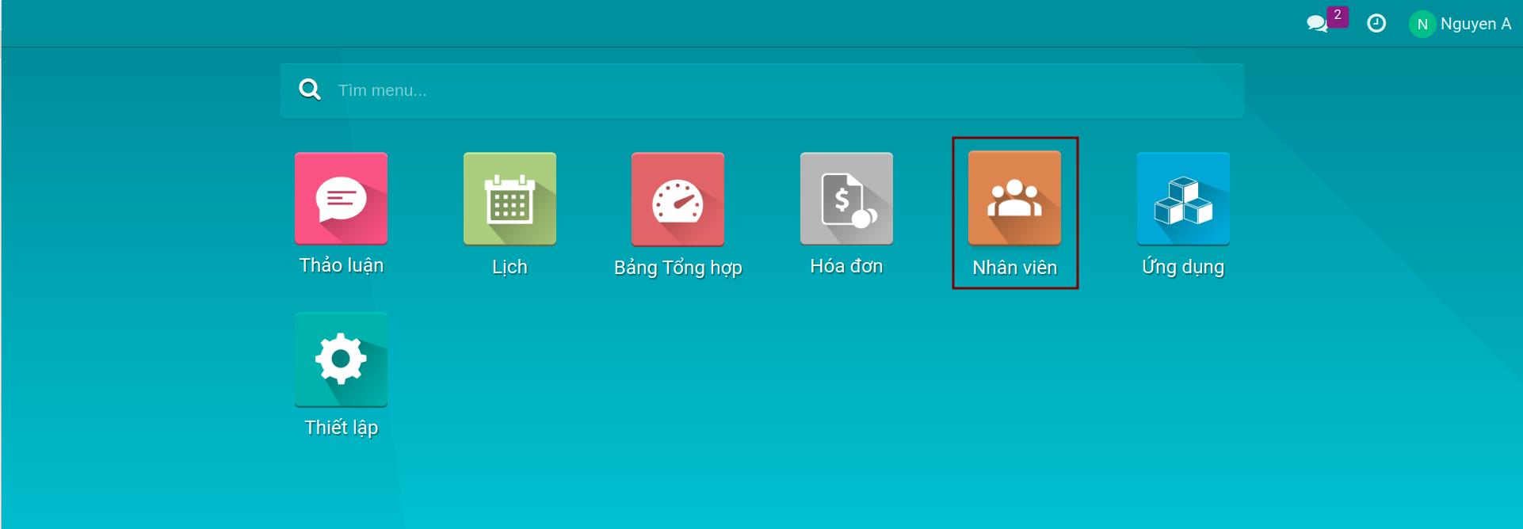Image resolution: width=1523 pixels, height=529 pixels.
Task: Click the search magnifier icon
Action: (x=310, y=89)
